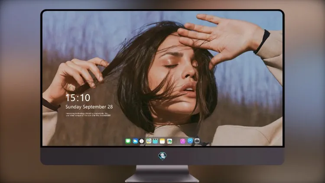Open the Maps app in dock
Image resolution: width=325 pixels, height=183 pixels.
[x=148, y=141]
